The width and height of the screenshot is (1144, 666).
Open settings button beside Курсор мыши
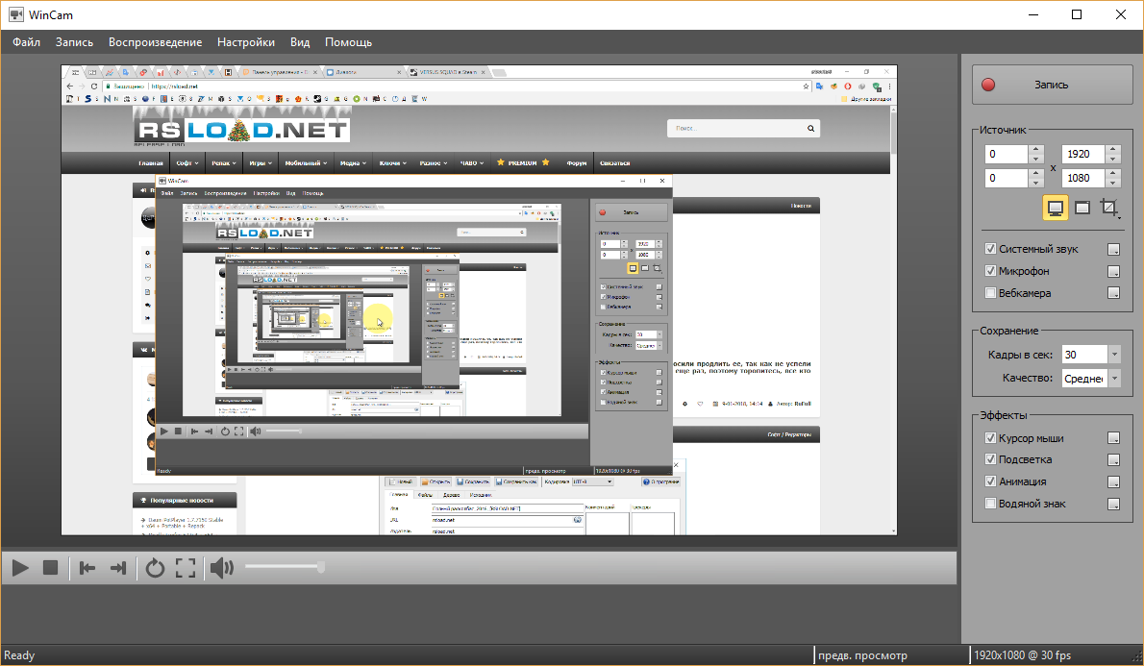point(1113,437)
